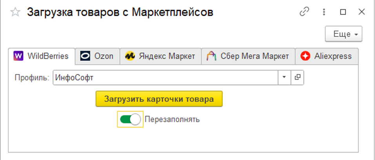Add this form to favorites star
This screenshot has height=160, width=375.
(x=15, y=12)
